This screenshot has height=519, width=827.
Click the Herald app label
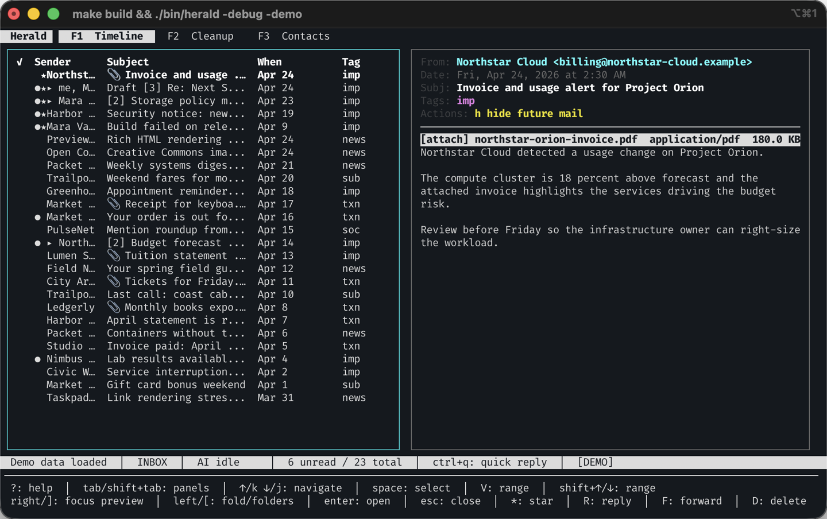tap(28, 36)
